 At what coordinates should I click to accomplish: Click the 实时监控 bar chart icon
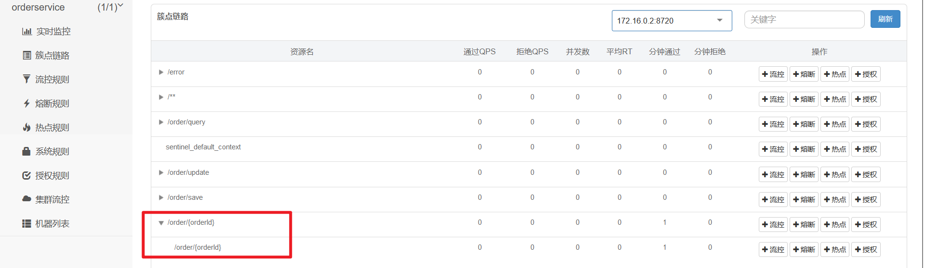pyautogui.click(x=27, y=32)
